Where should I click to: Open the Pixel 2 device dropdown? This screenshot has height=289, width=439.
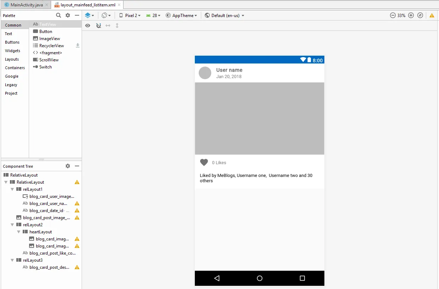[130, 16]
